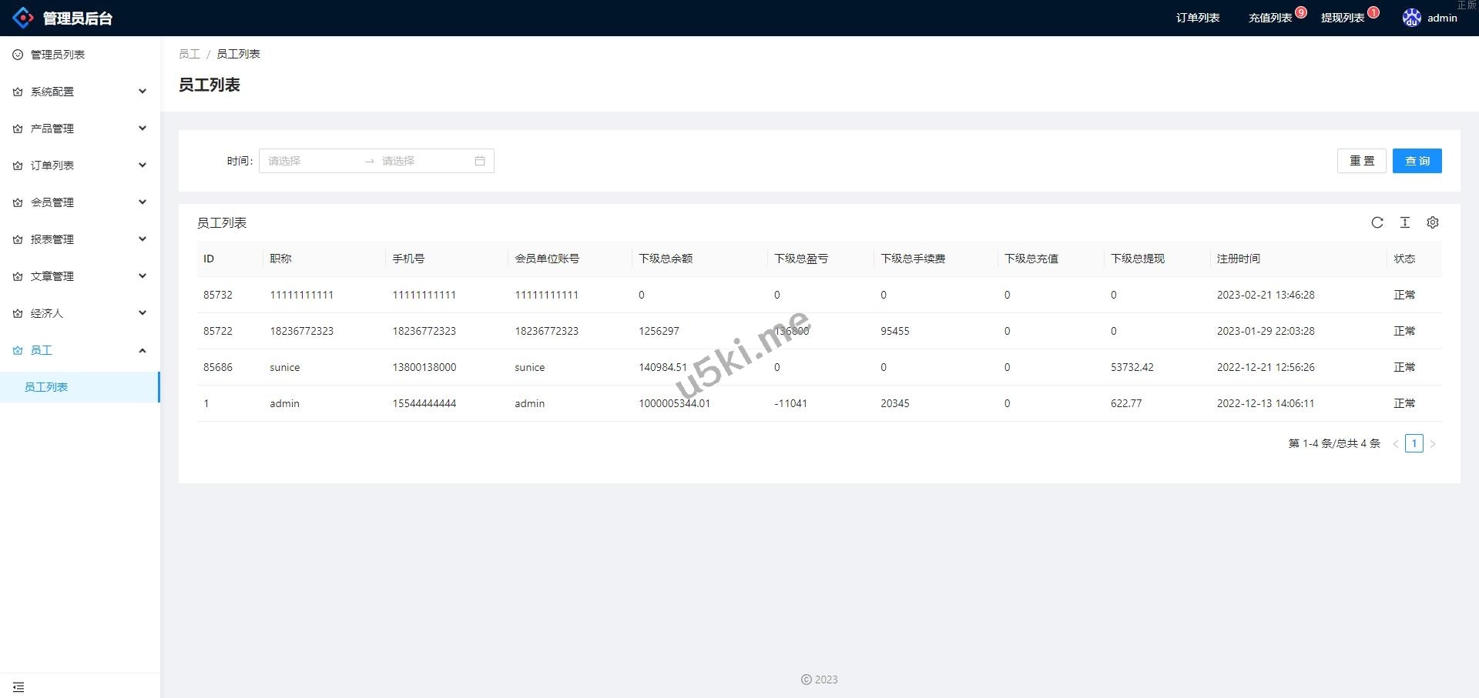1479x698 pixels.
Task: Click the sidebar collapse icon at bottom
Action: pyautogui.click(x=18, y=686)
